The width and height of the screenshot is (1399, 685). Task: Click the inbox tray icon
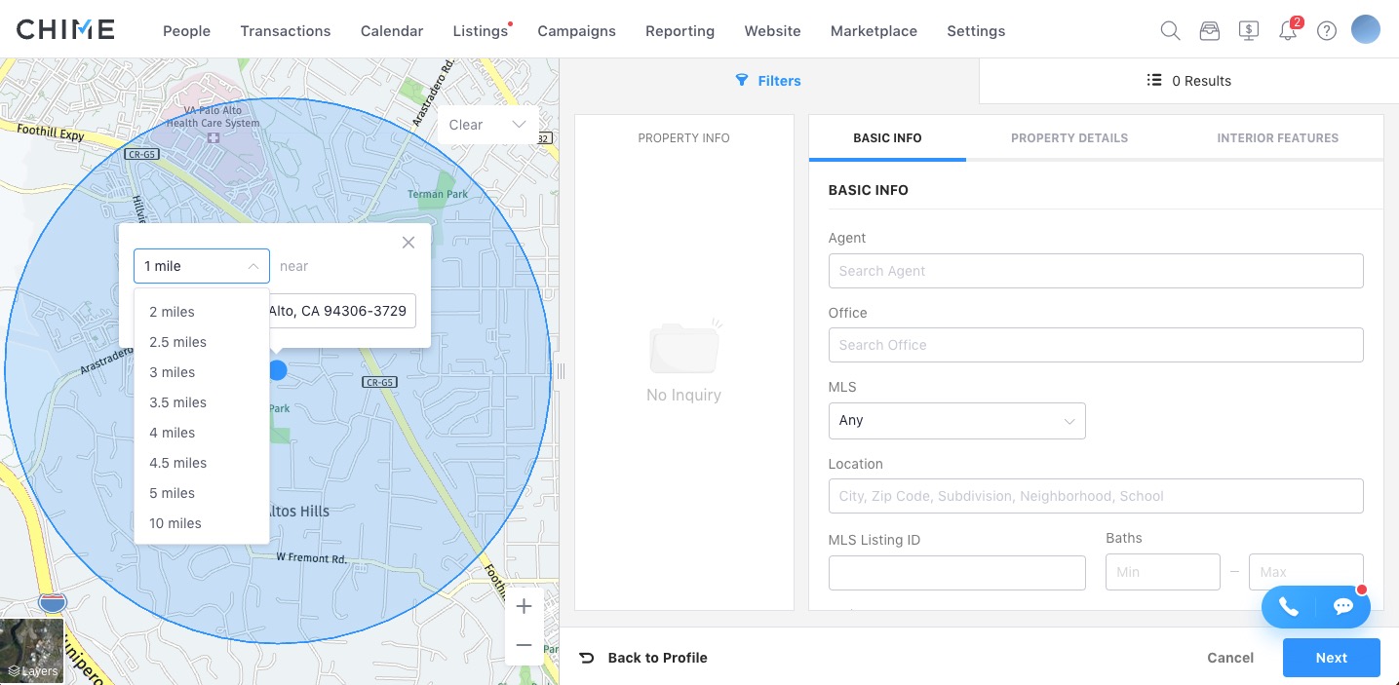[x=1209, y=30]
